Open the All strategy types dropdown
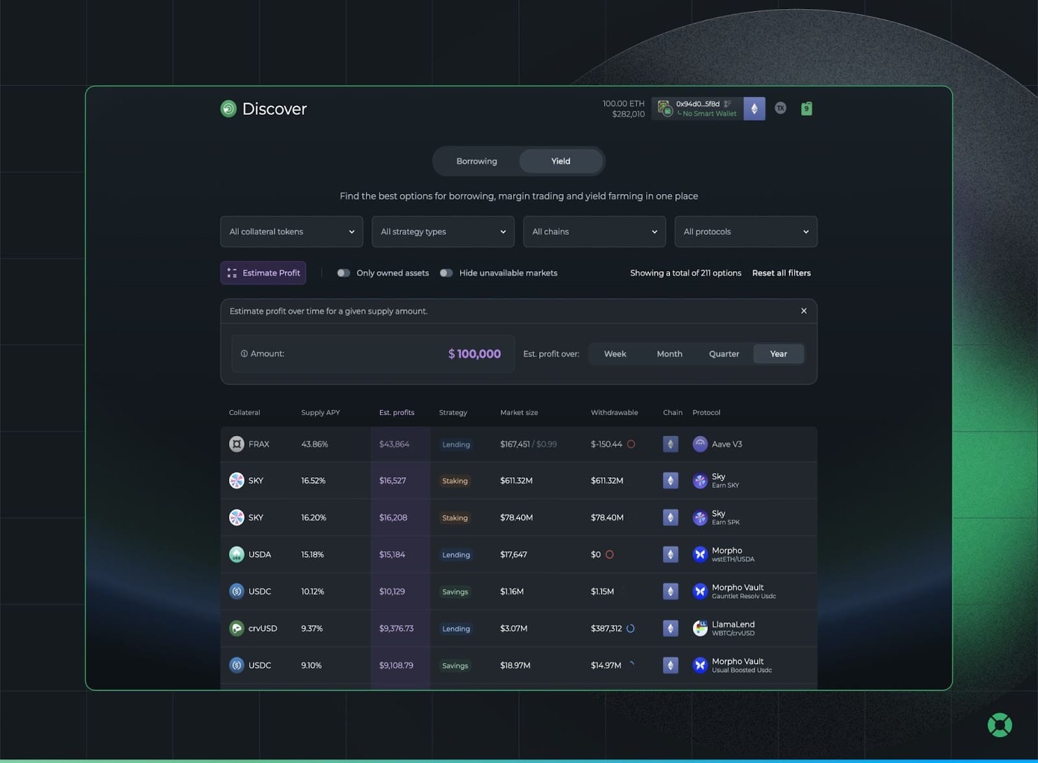The width and height of the screenshot is (1038, 763). (x=442, y=232)
